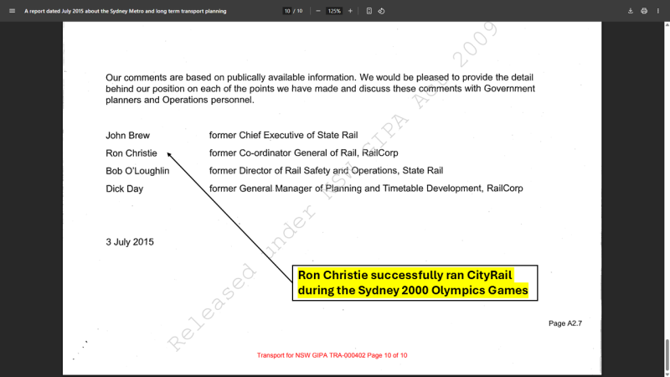Select the 125% zoom level field

pyautogui.click(x=334, y=11)
